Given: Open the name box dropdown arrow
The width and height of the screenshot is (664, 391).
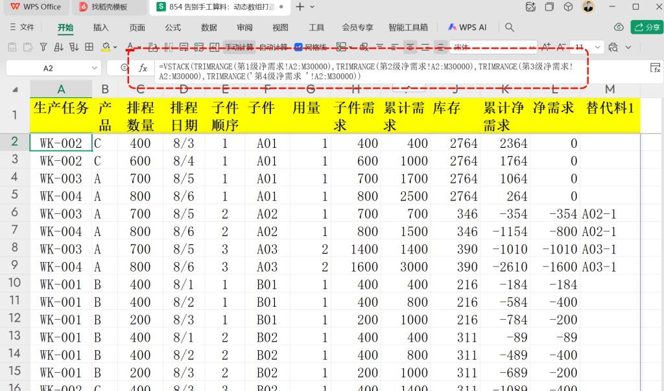Looking at the screenshot, I should coord(95,68).
